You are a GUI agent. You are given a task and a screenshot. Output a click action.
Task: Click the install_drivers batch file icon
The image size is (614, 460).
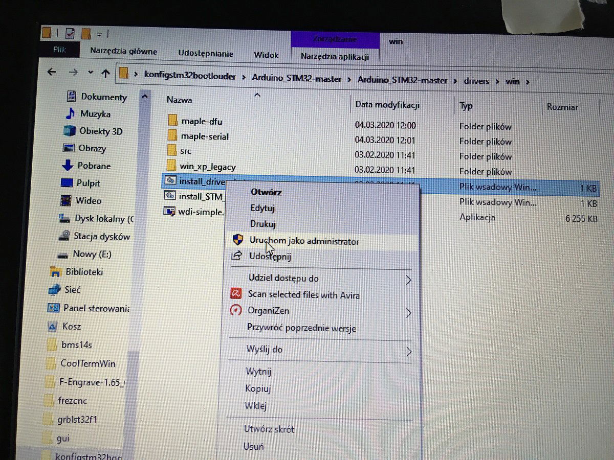click(169, 180)
